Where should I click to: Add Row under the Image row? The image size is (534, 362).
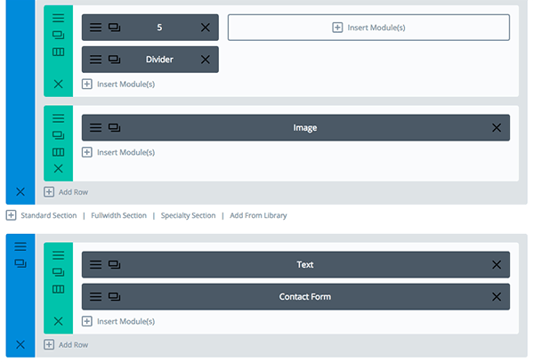point(67,191)
